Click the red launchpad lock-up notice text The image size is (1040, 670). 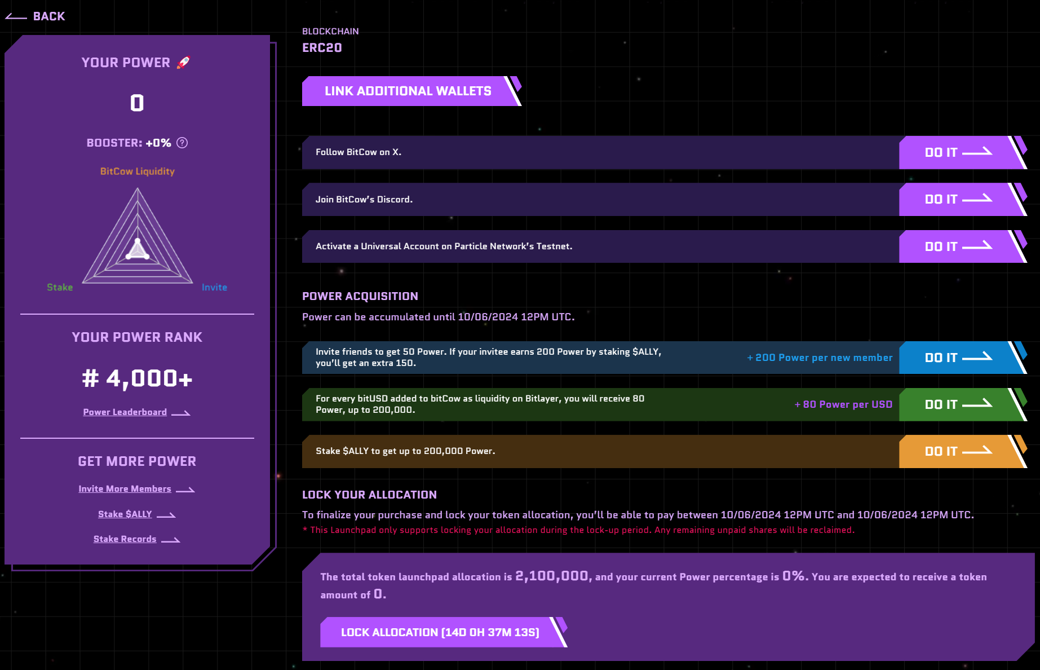(579, 530)
